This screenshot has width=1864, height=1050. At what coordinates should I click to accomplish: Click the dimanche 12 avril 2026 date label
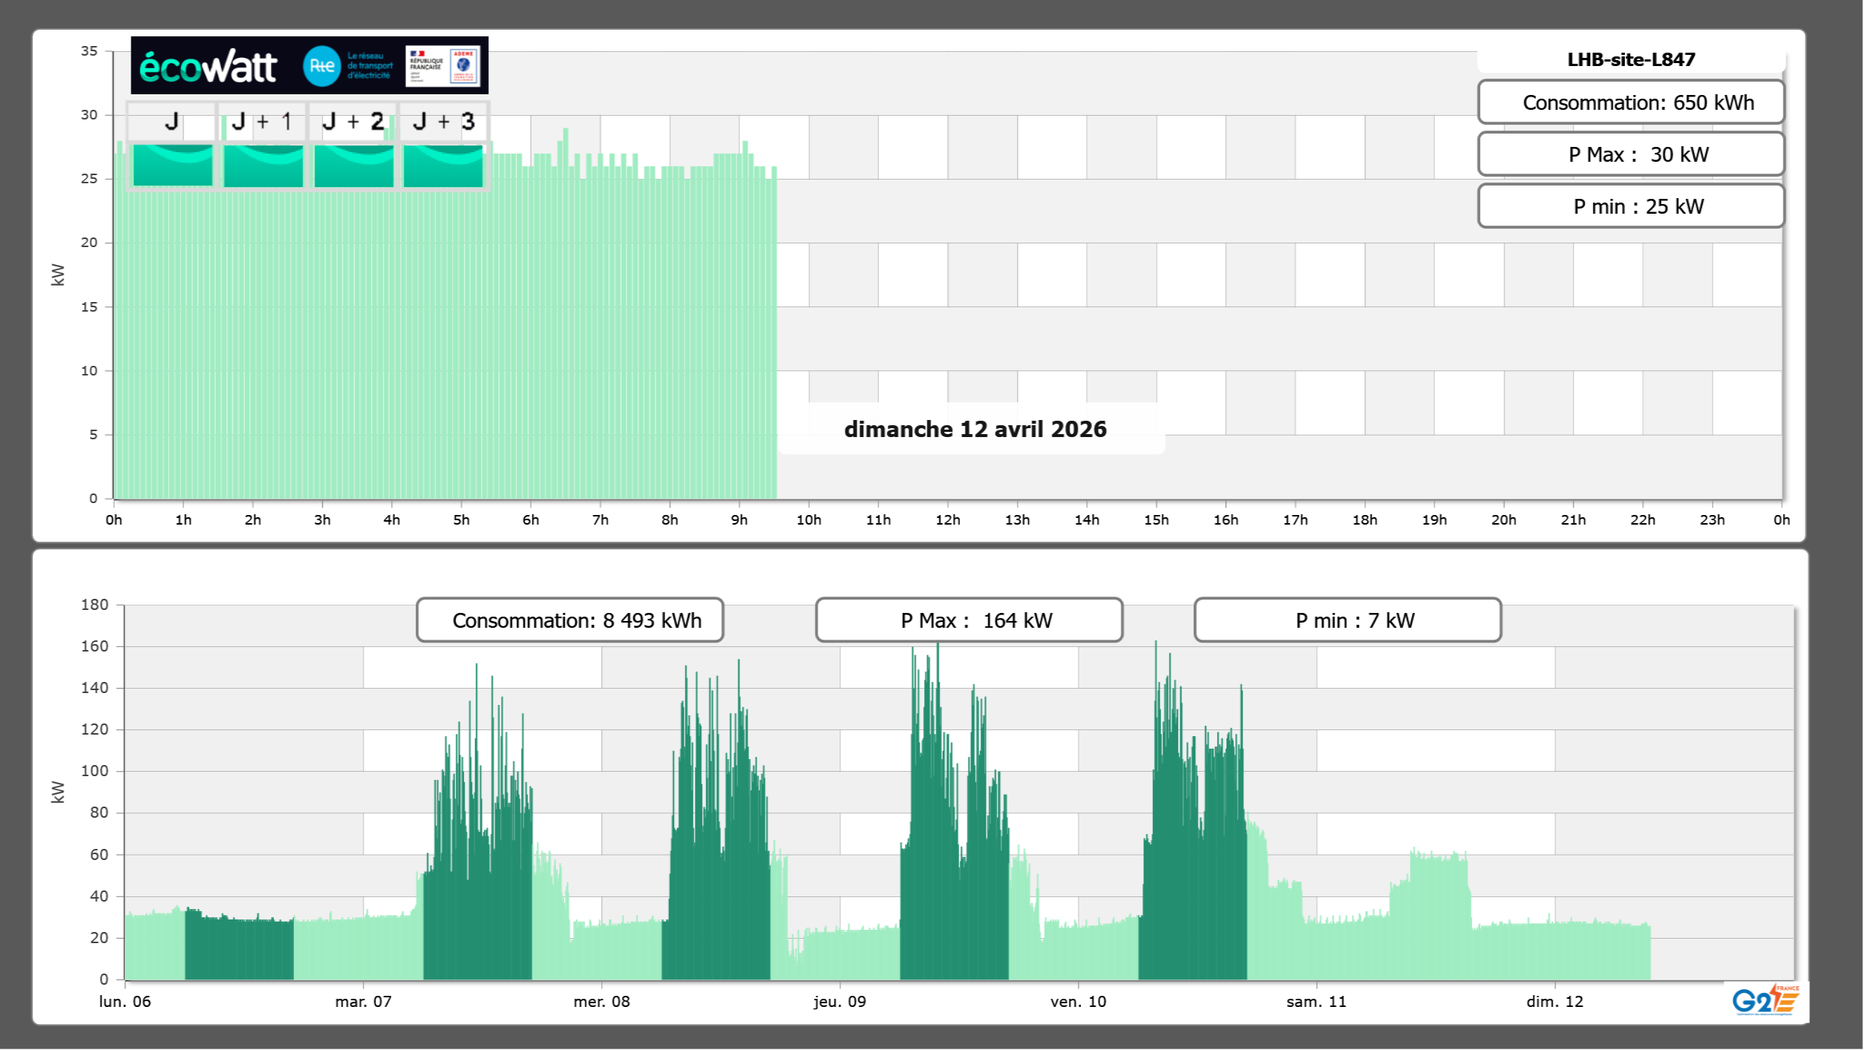point(975,429)
